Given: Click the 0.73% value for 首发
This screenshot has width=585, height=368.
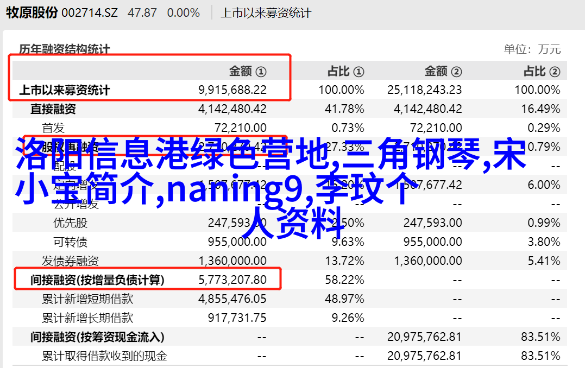Looking at the screenshot, I should point(348,128).
